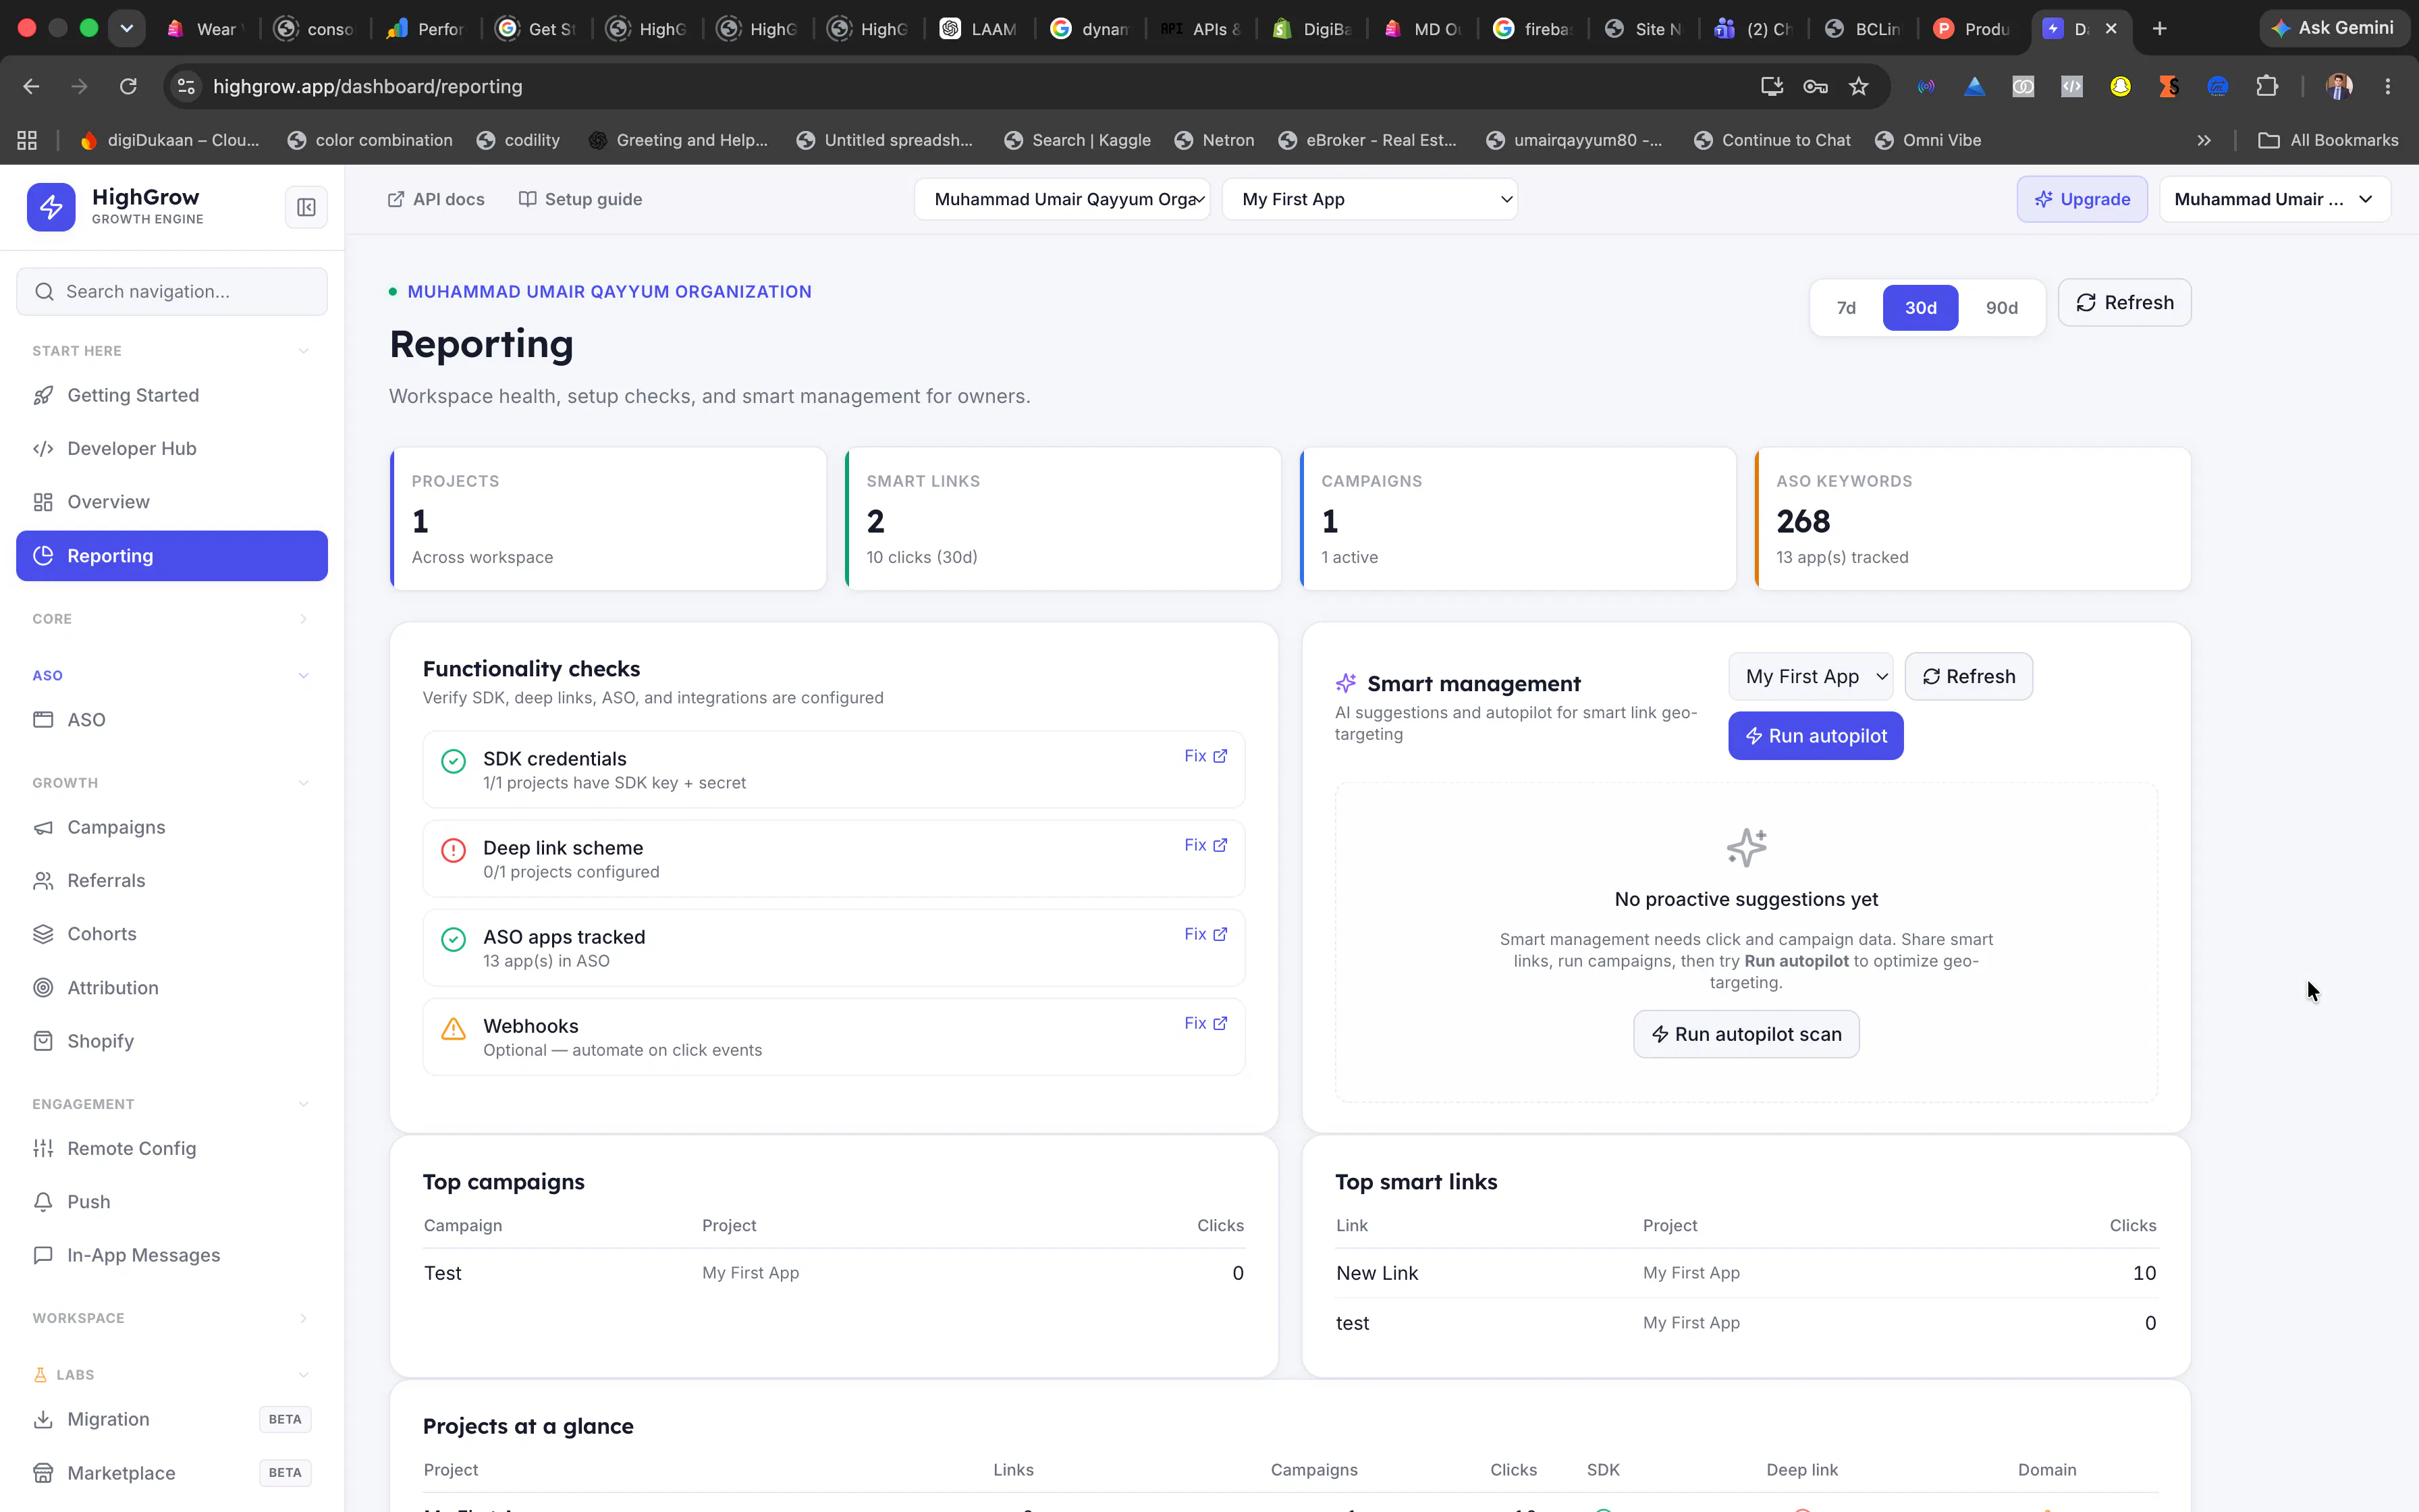
Task: Collapse the START HERE section
Action: point(172,351)
